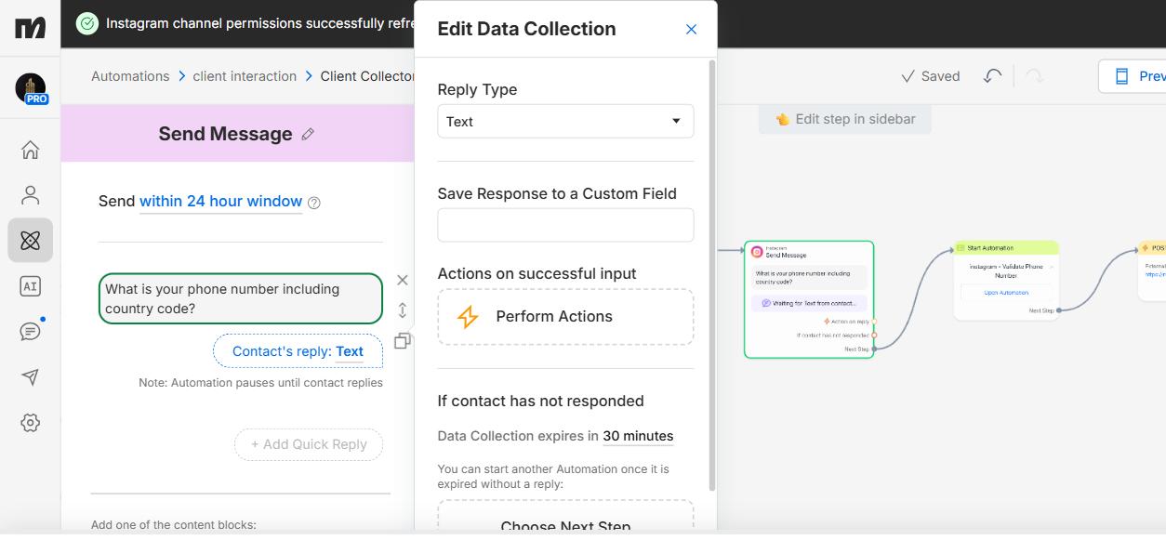Click Open Automation link in Start Automation node
The height and width of the screenshot is (540, 1166).
1006,293
